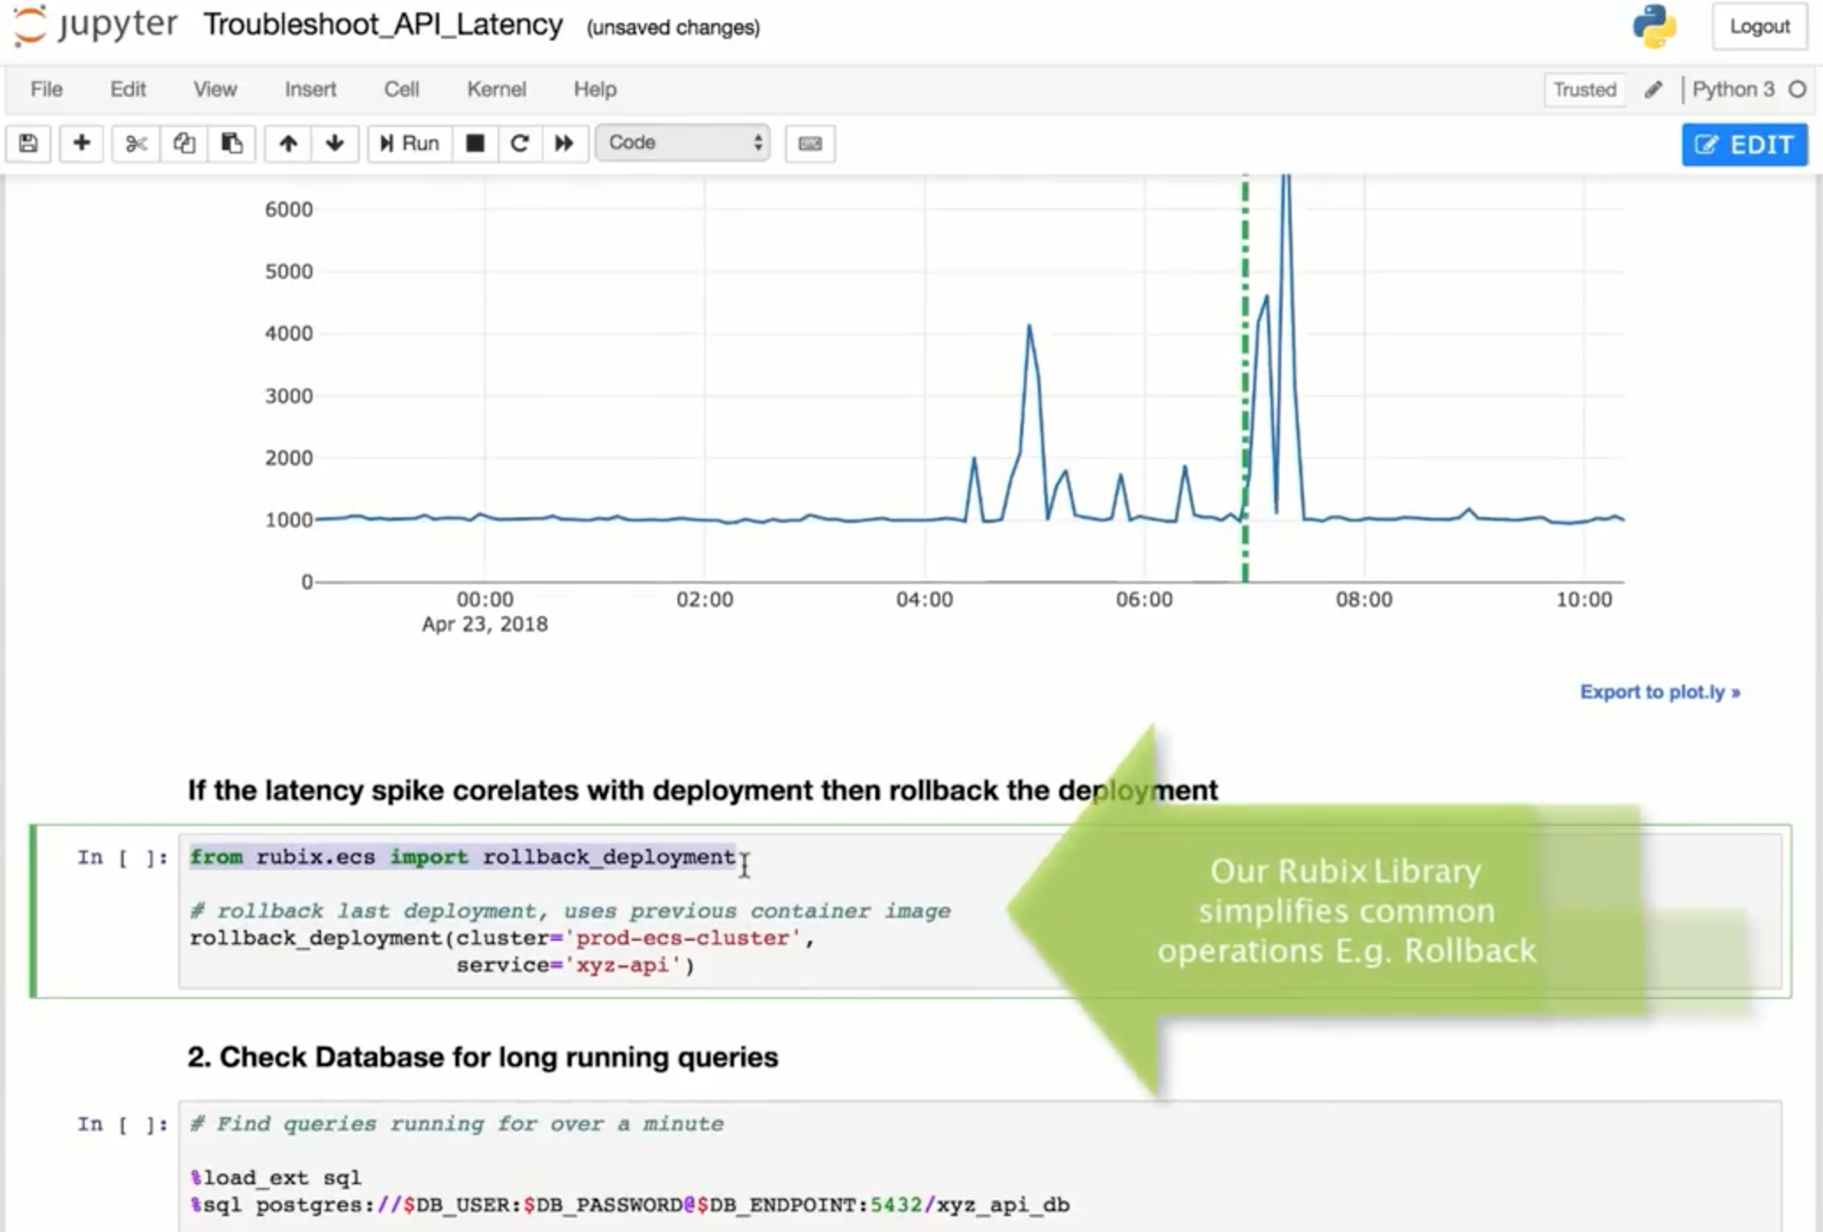This screenshot has width=1823, height=1232.
Task: Click the save notebook floppy icon
Action: pyautogui.click(x=28, y=143)
